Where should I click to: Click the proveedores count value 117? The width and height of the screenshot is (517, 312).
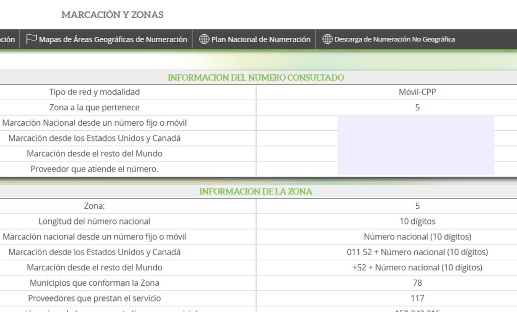pos(417,298)
